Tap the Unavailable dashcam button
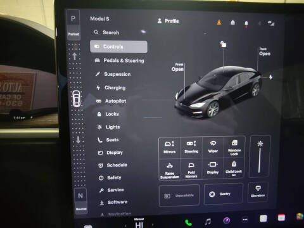The image size is (304, 228). tap(179, 196)
